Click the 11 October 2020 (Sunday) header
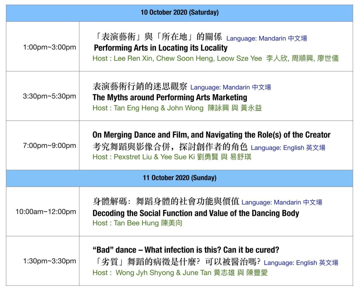The image size is (359, 291). pyautogui.click(x=179, y=178)
